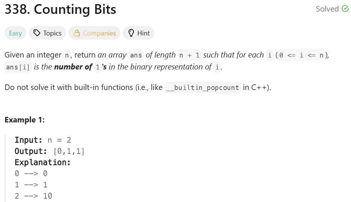This screenshot has height=202, width=351.
Task: Click the lightbulb Hint icon
Action: (131, 33)
